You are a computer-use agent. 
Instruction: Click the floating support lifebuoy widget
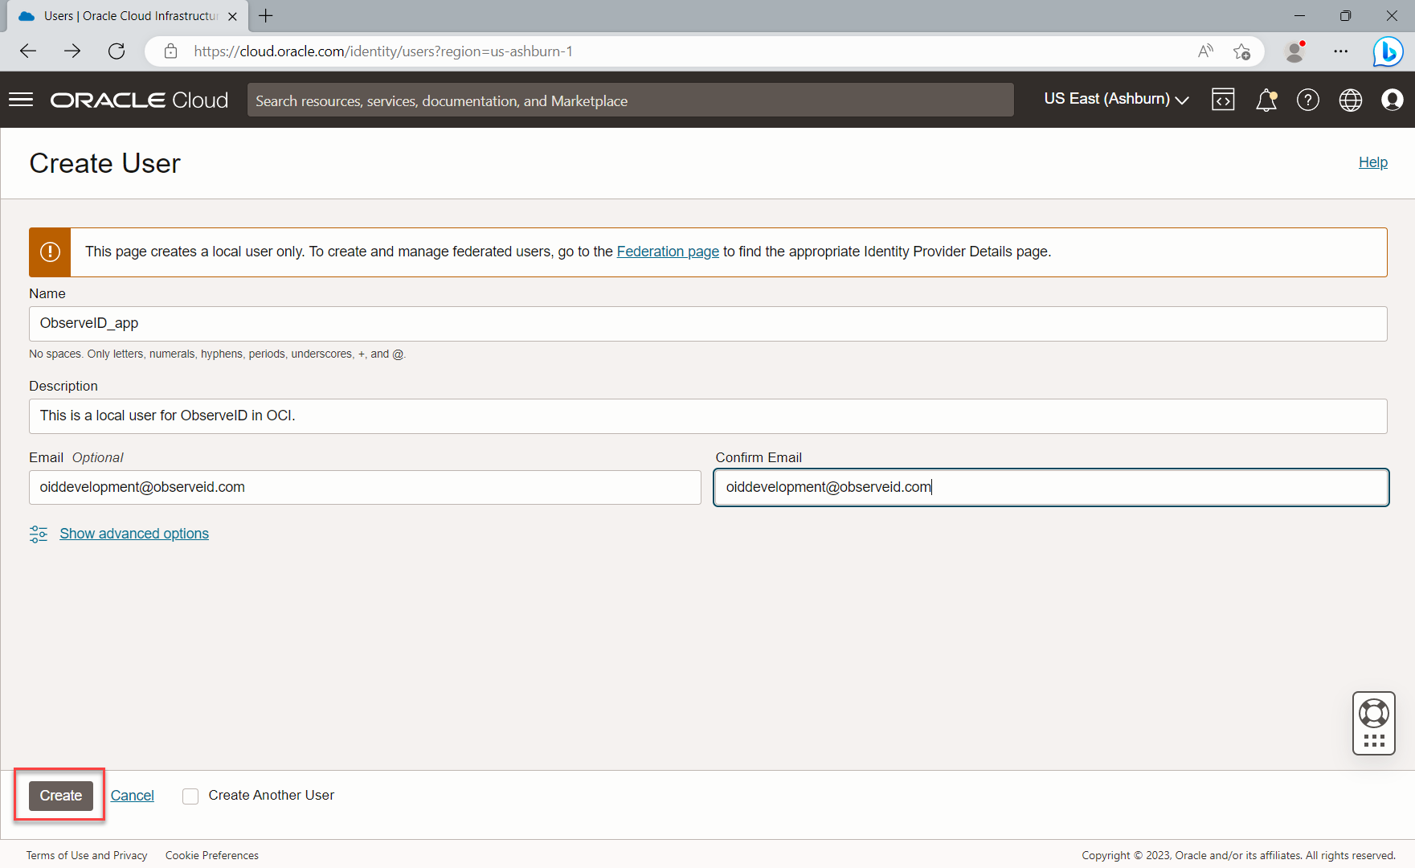(1374, 714)
